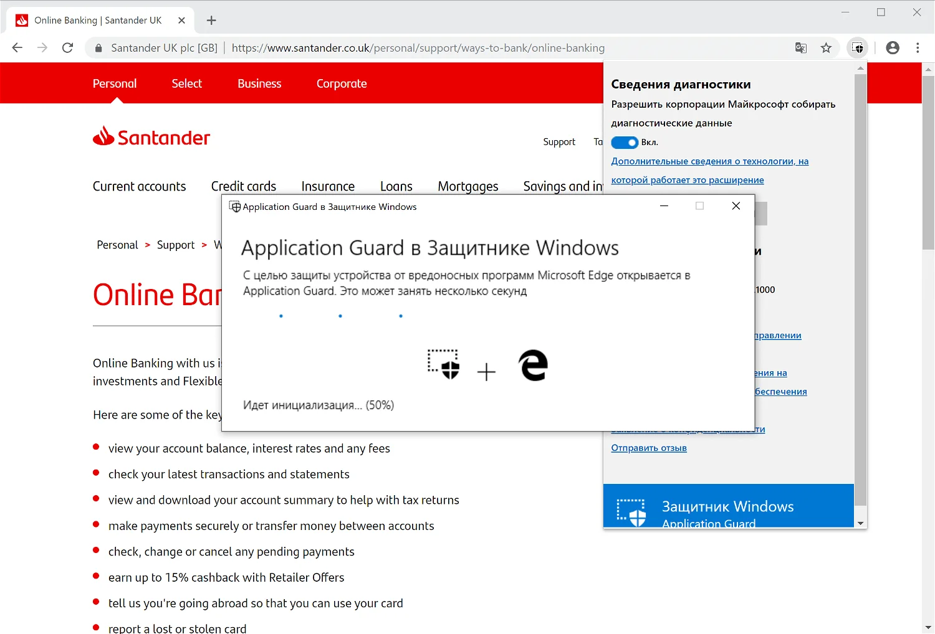Open a new browser tab
Viewport: 935px width, 634px height.
coord(211,21)
